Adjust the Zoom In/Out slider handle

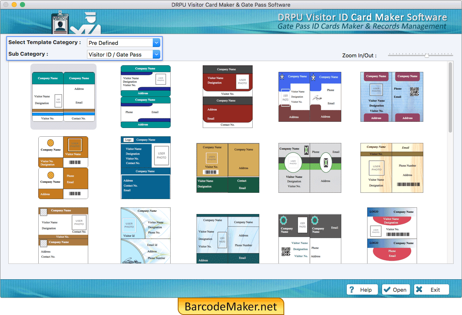tap(427, 55)
